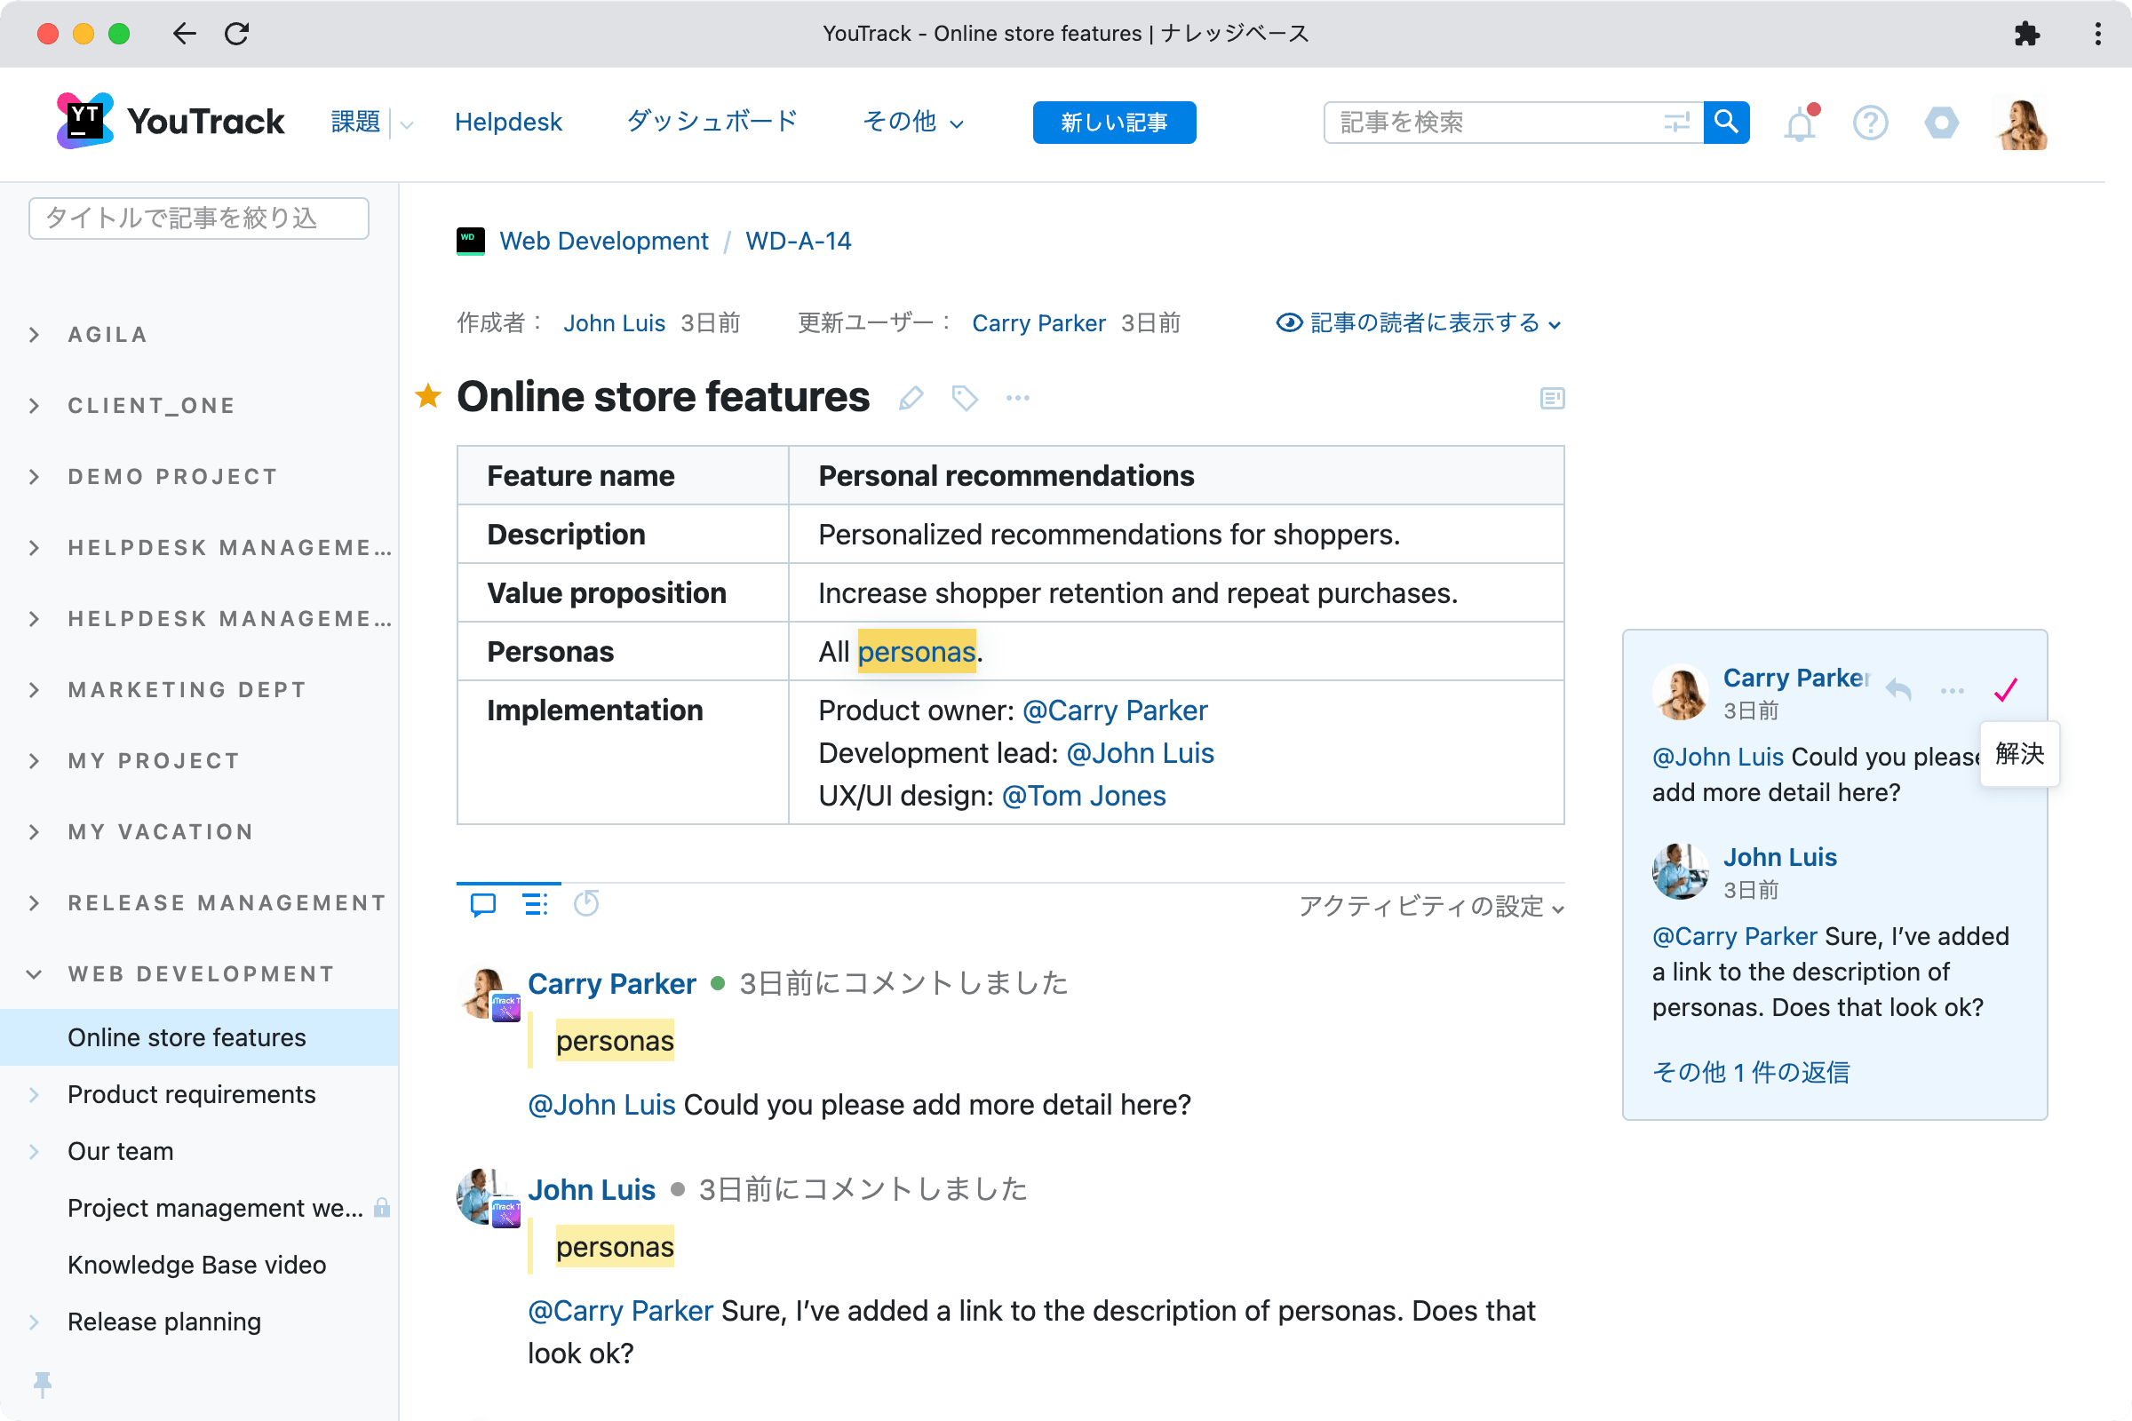Image resolution: width=2132 pixels, height=1421 pixels.
Task: Click the hexagon administration icon in the header
Action: click(x=1941, y=123)
